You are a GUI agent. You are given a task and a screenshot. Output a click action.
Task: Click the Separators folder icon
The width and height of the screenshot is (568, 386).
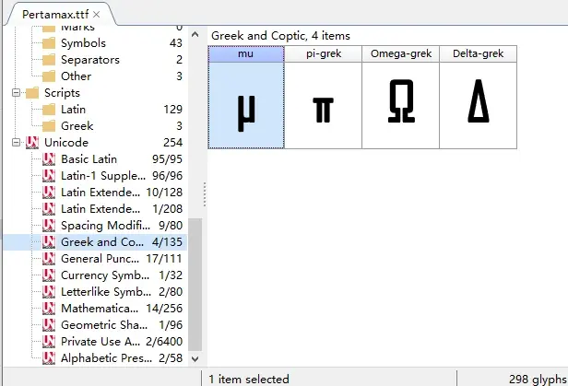48,60
